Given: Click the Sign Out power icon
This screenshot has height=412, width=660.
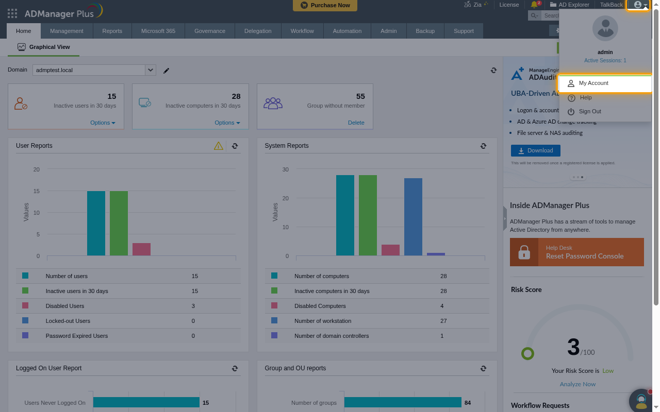Looking at the screenshot, I should pos(571,112).
